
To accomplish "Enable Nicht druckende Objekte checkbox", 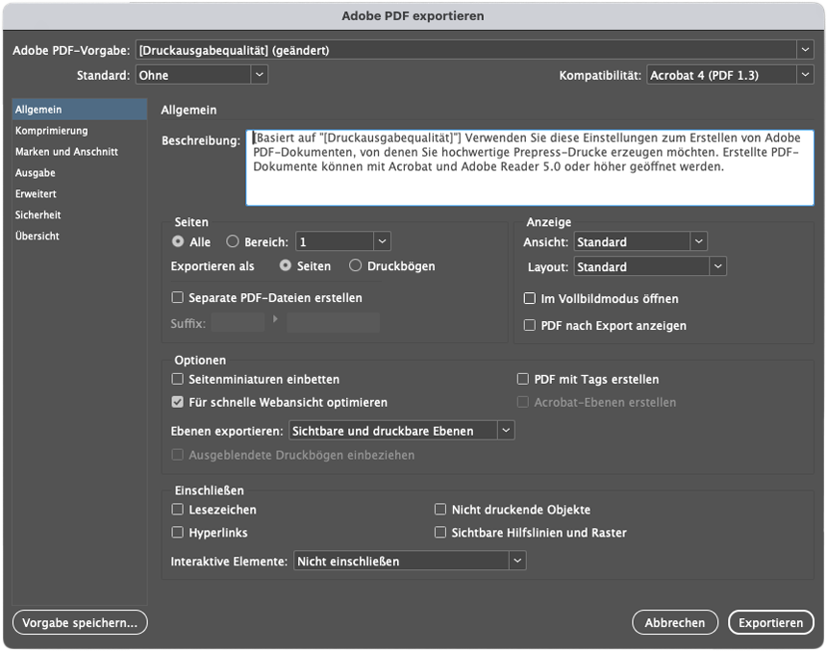I will (x=439, y=509).
